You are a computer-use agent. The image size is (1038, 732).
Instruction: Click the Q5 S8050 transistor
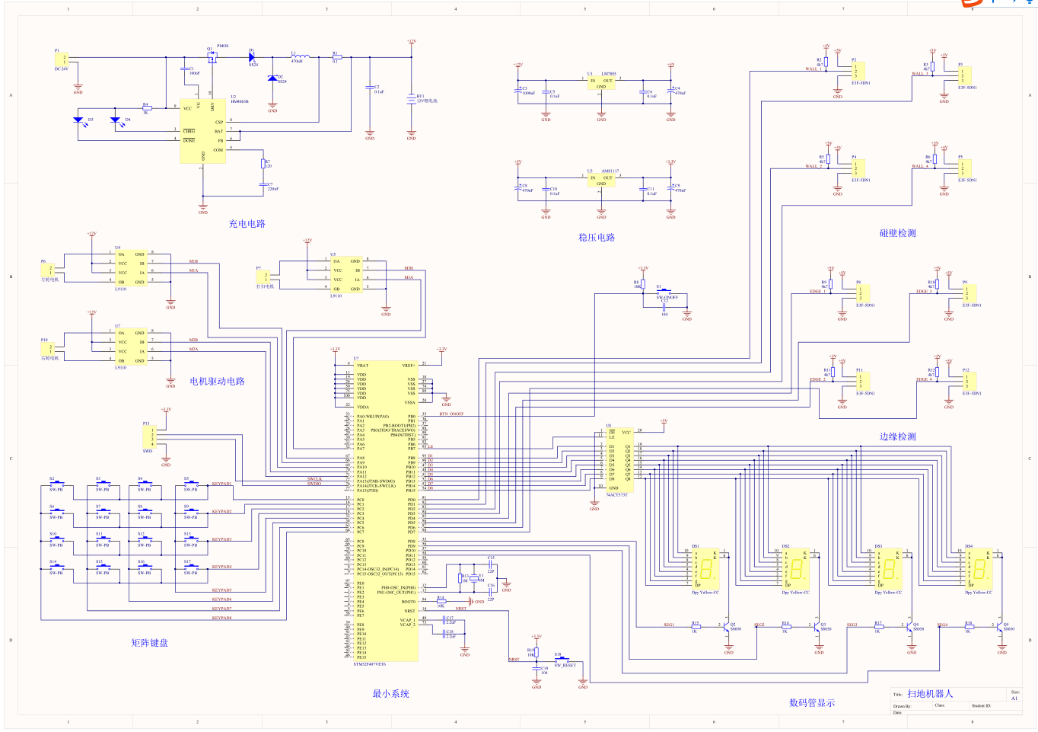pyautogui.click(x=1000, y=628)
